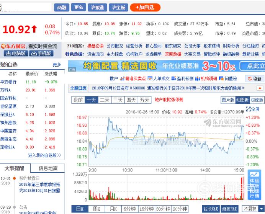Open 浦发银行 shareholder meeting notice
This screenshot has width=265, height=214.
coord(168,88)
